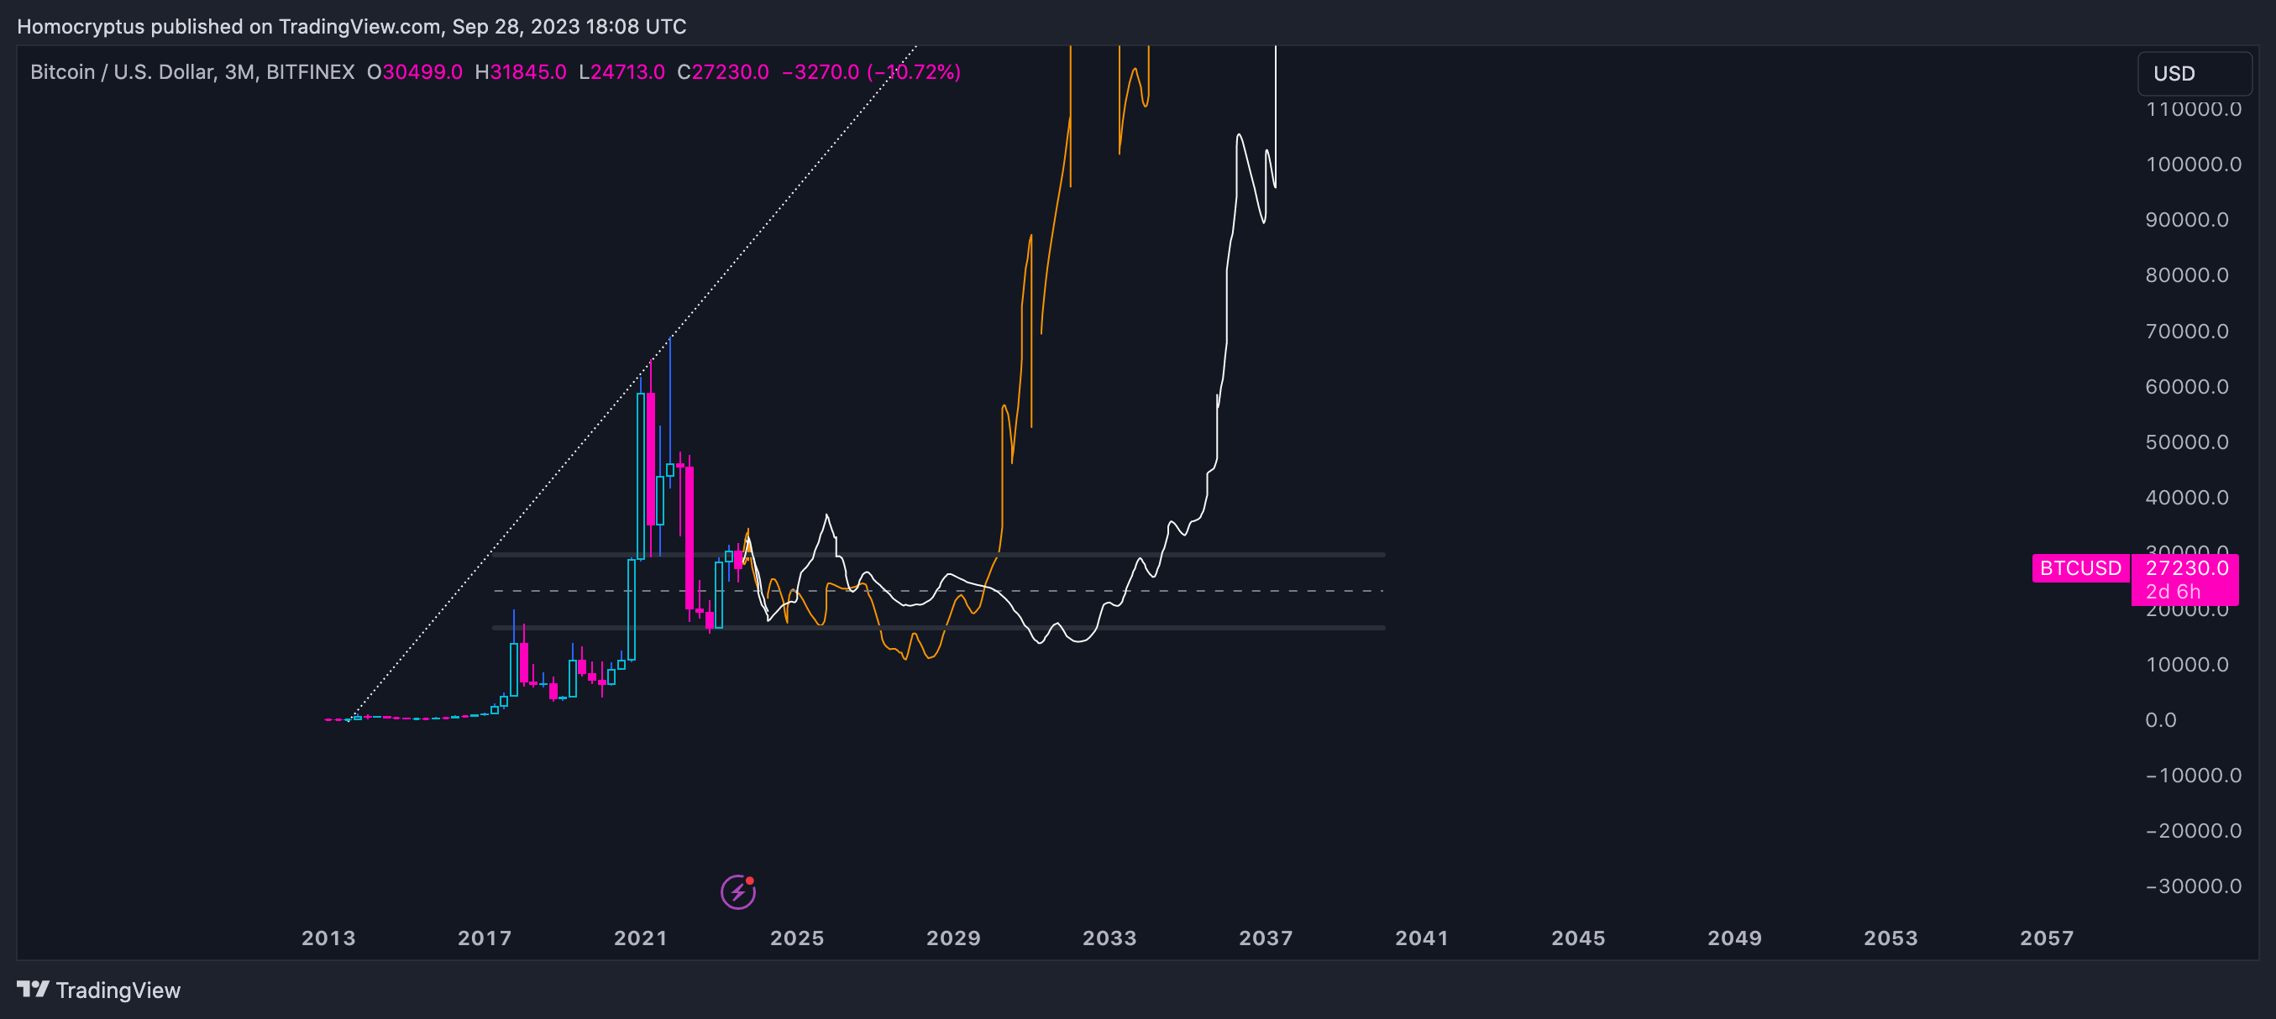2276x1019 pixels.
Task: Click the purple lightning event icon
Action: tap(737, 891)
